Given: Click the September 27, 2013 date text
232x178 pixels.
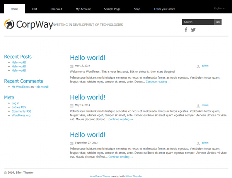Looking at the screenshot, I should tap(86, 143).
